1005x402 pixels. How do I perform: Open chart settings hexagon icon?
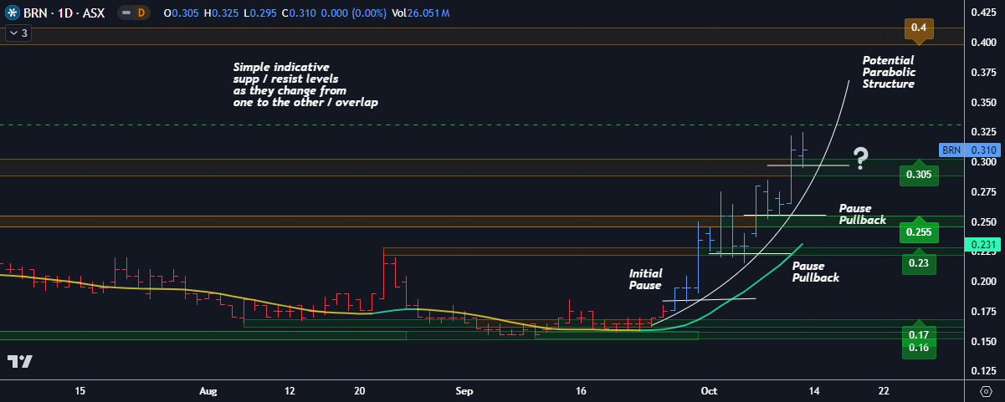tap(985, 391)
